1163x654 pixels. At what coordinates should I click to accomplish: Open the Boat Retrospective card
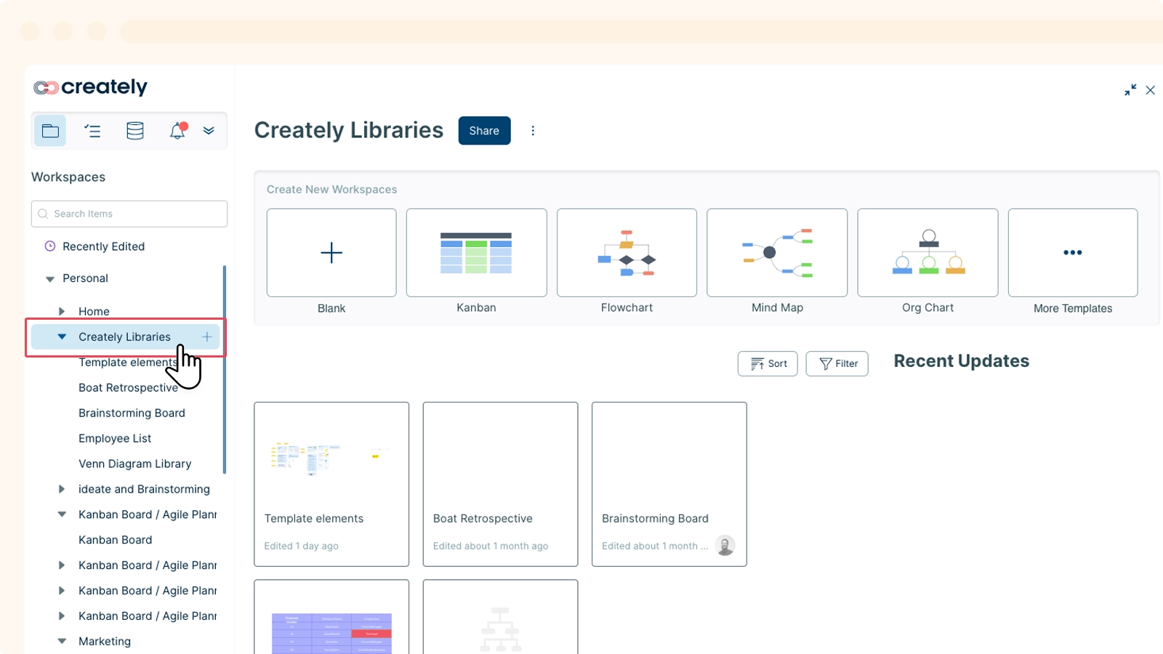[500, 484]
